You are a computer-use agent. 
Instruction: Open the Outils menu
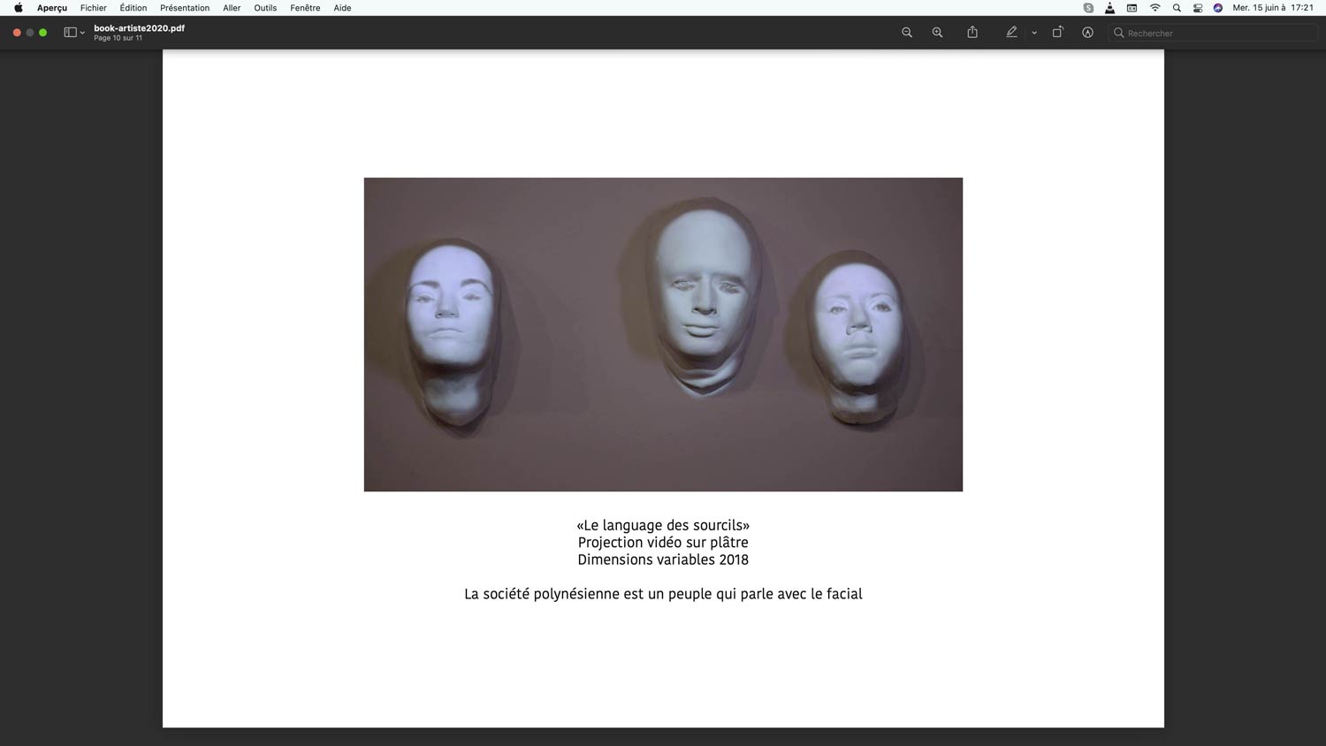[265, 8]
